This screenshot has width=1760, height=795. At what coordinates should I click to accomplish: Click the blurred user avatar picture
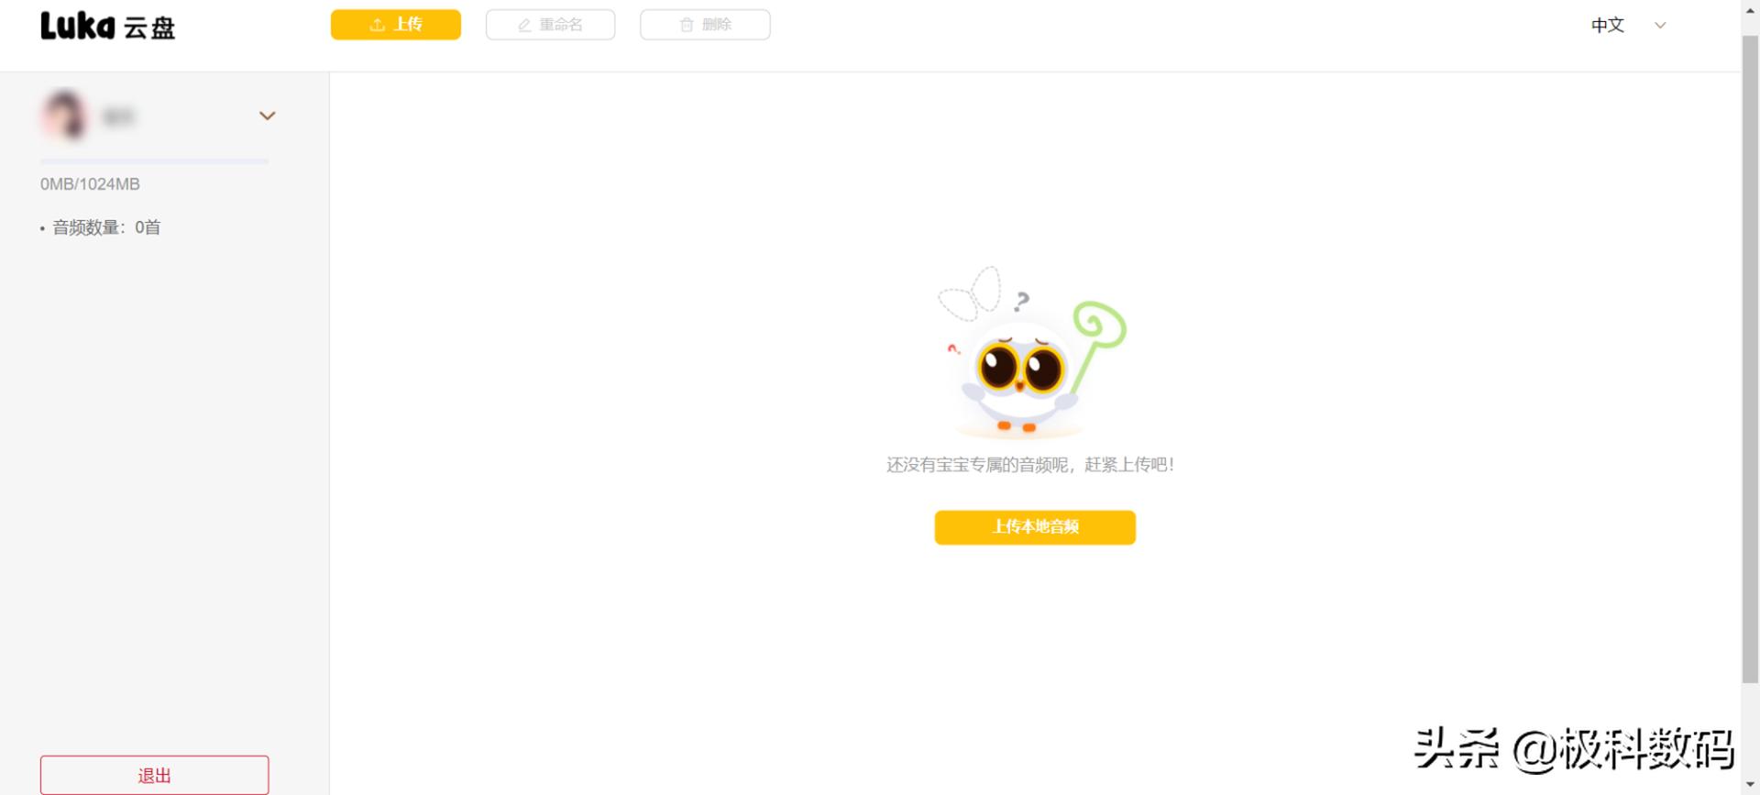[64, 116]
